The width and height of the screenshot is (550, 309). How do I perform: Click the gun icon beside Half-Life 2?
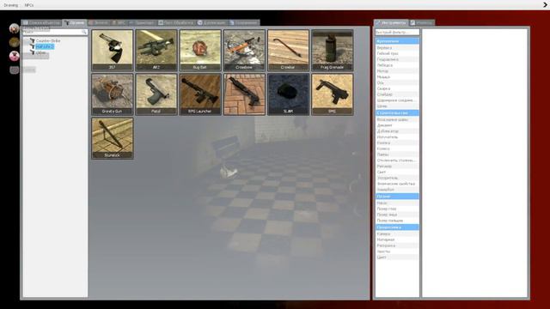point(33,46)
